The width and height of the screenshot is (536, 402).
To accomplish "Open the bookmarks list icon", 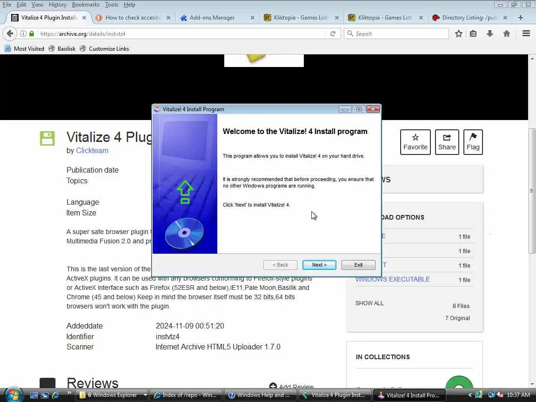I will tap(473, 33).
